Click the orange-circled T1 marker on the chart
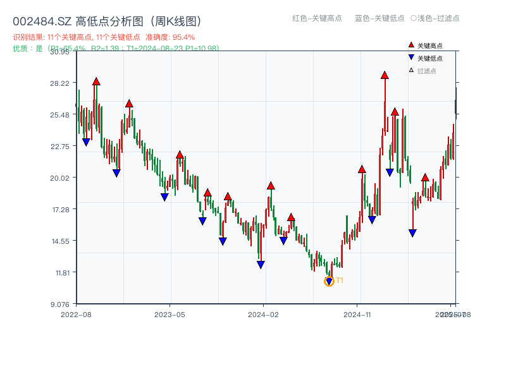 pyautogui.click(x=329, y=280)
